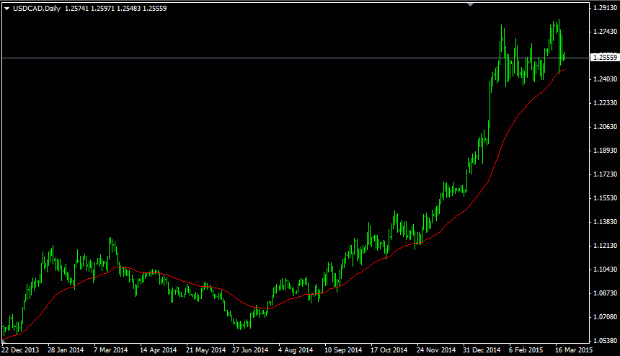This screenshot has height=356, width=620.
Task: Click the 4 Aug 2014 date label
Action: coord(296,350)
